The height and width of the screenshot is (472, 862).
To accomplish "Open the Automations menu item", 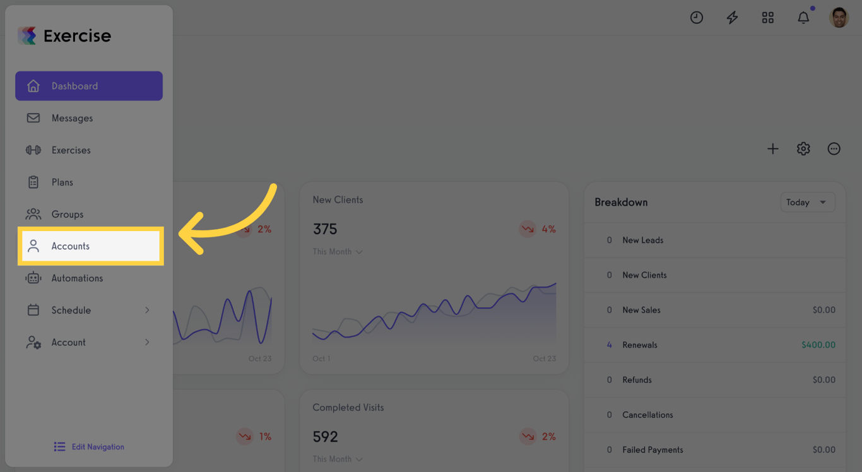I will coord(89,278).
